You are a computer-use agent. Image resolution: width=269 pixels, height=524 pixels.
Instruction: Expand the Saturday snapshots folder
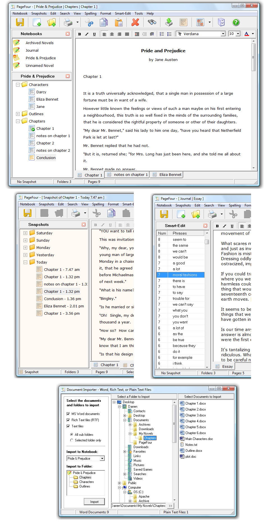point(26,233)
